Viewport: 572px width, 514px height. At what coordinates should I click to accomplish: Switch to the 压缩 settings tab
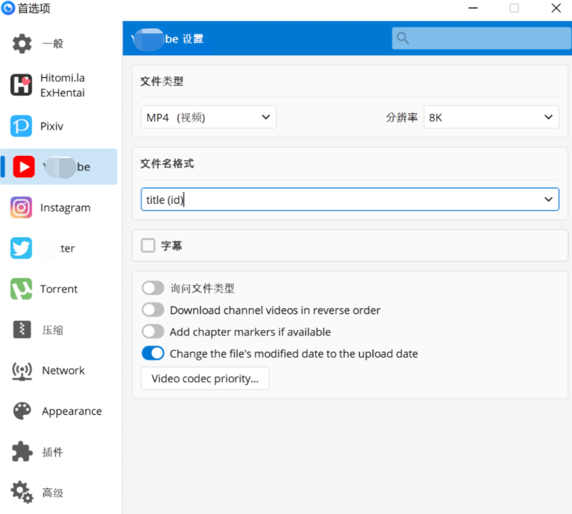pos(59,329)
